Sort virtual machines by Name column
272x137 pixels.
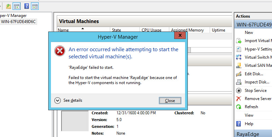tap(84, 30)
